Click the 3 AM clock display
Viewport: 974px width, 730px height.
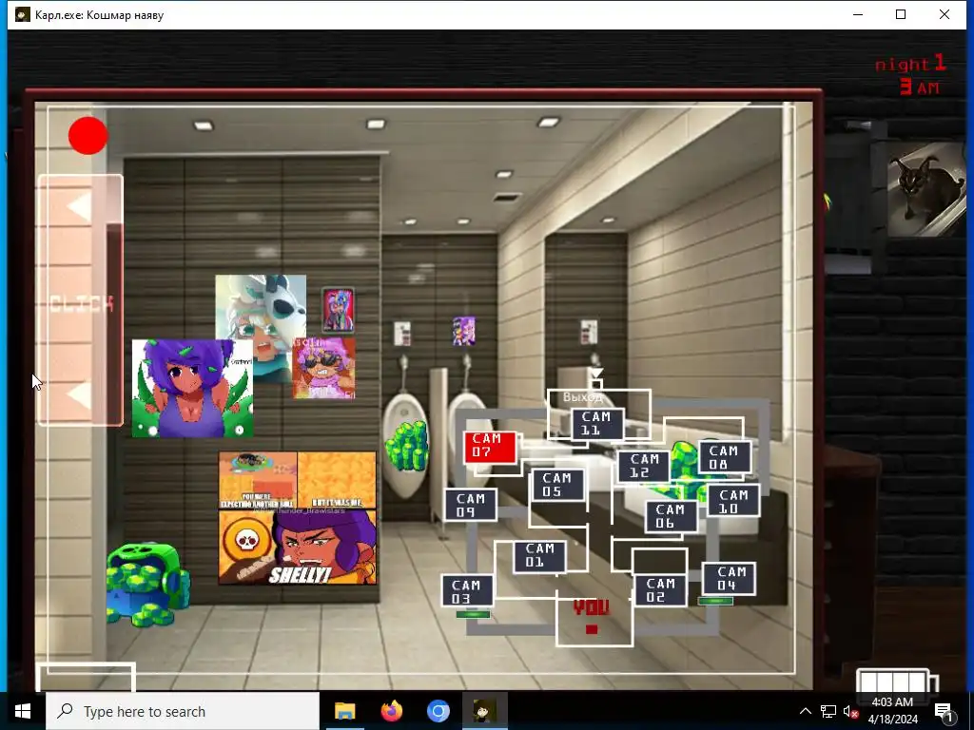point(920,86)
